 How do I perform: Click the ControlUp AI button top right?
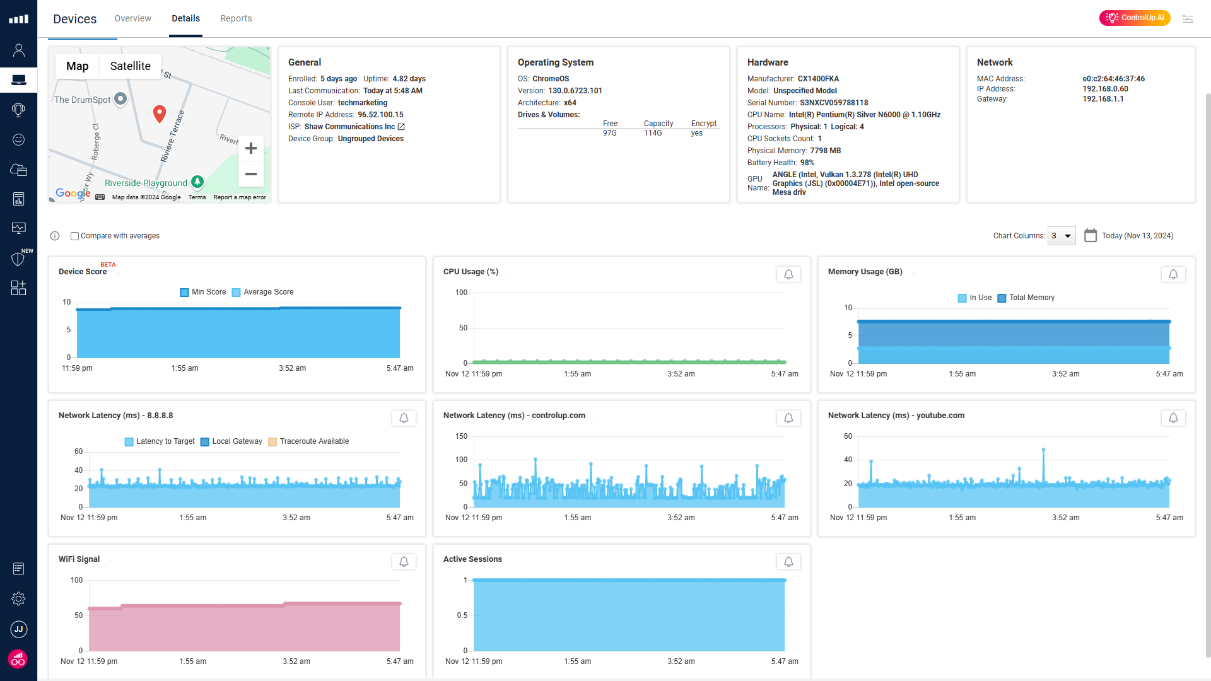(1136, 18)
